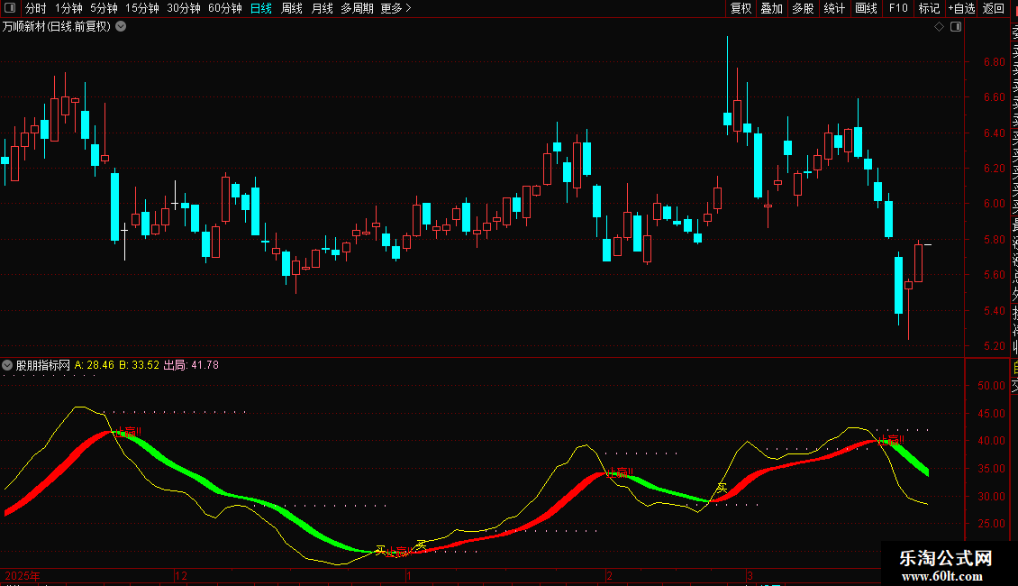Click the 2025年 date axis label
The image size is (1018, 586).
tap(23, 575)
